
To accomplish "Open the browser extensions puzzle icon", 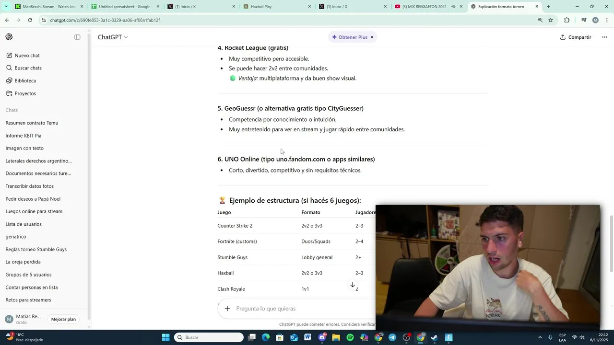I will tap(567, 20).
